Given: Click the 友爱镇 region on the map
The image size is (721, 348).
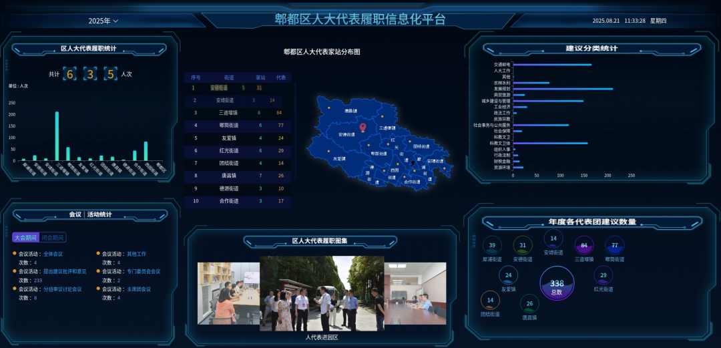Looking at the screenshot, I should [x=339, y=159].
